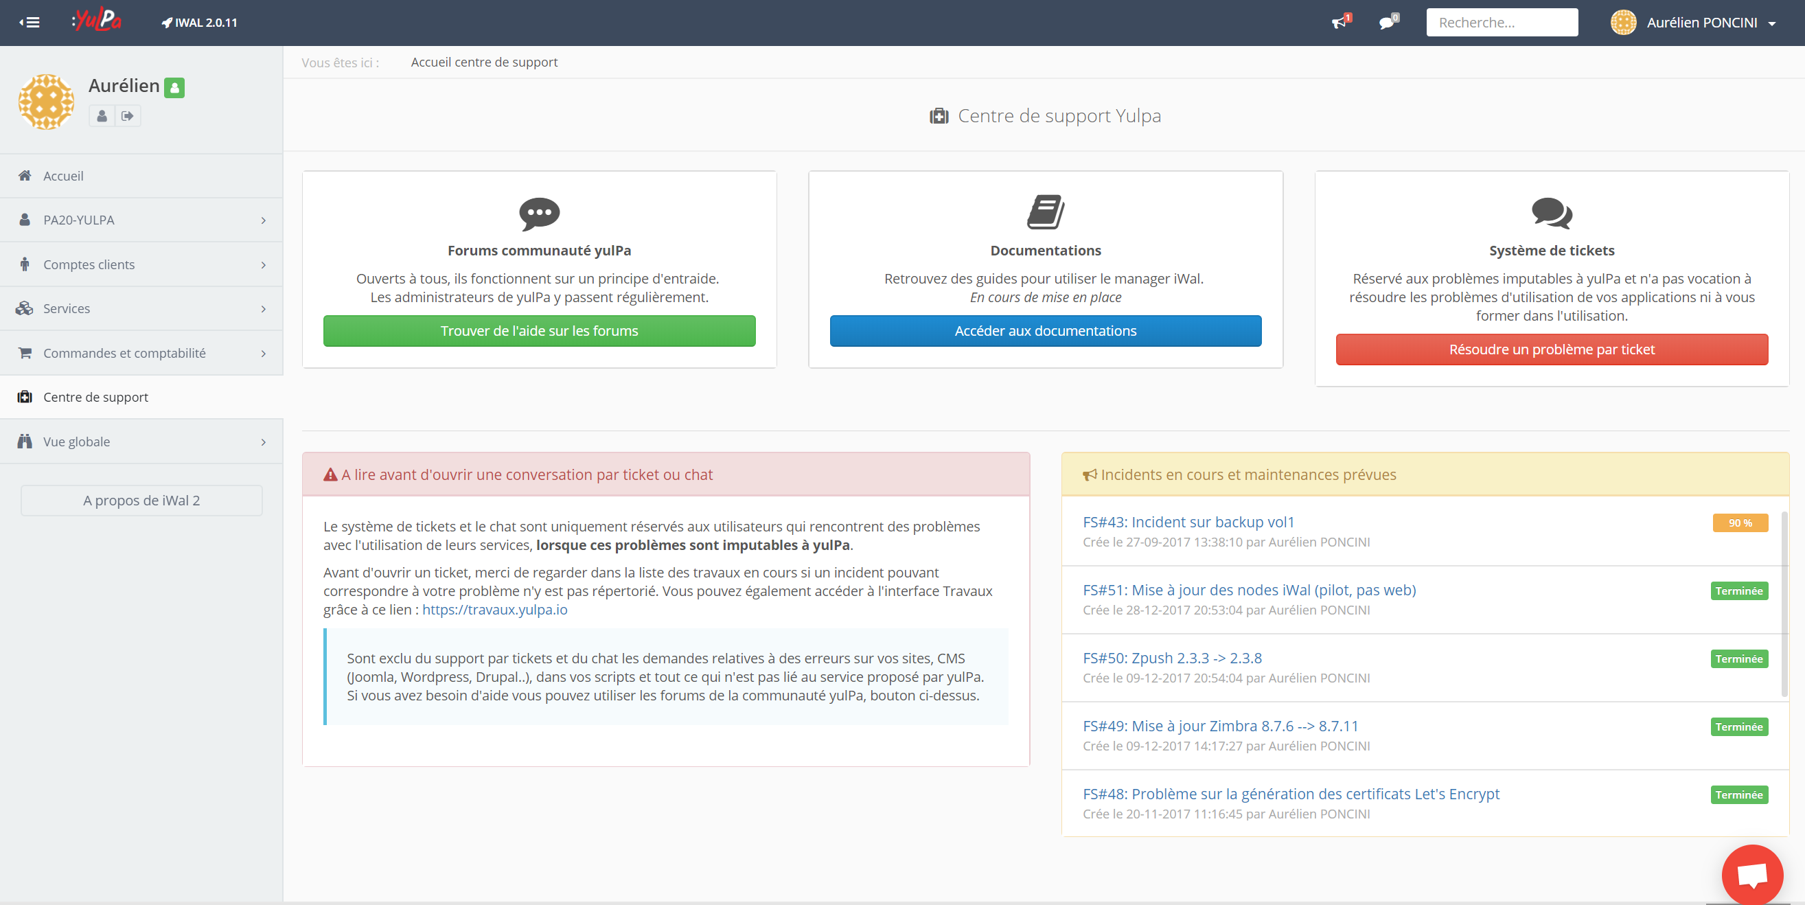Select Centre de support in the sidebar
1805x905 pixels.
tap(141, 397)
